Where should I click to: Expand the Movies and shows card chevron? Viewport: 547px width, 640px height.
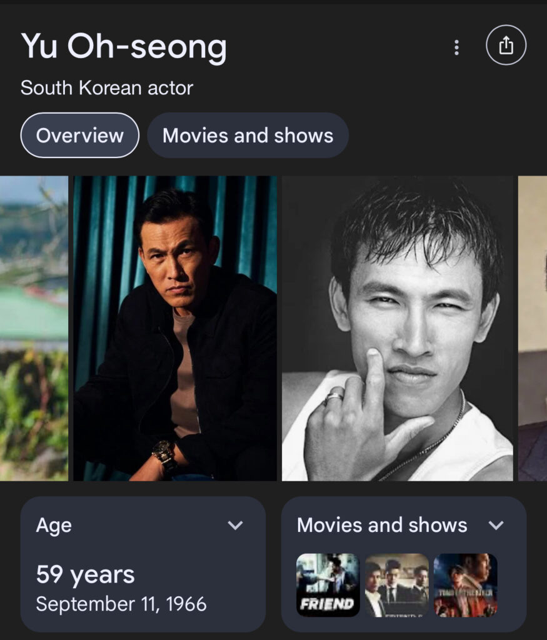point(496,526)
